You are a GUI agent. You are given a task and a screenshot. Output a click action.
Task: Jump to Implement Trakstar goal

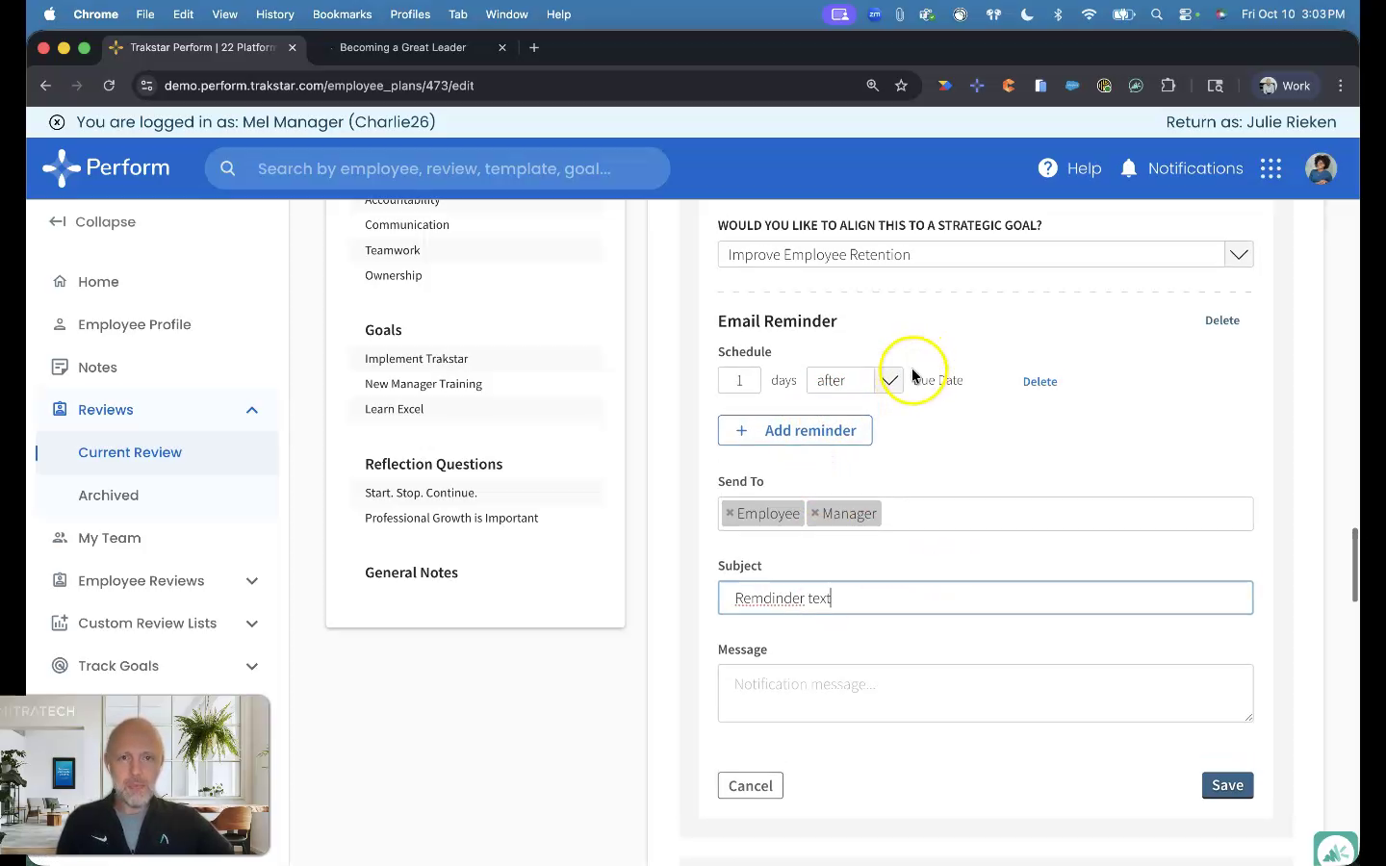click(x=416, y=359)
